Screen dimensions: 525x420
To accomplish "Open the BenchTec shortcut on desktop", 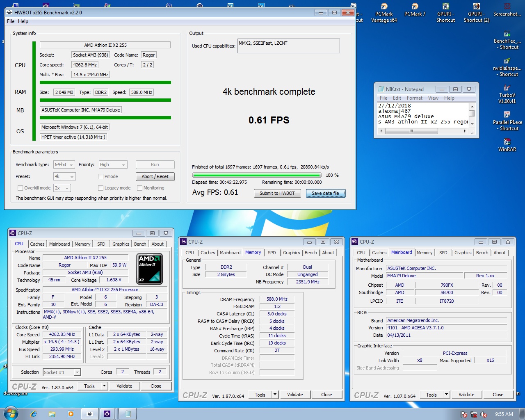I will (x=507, y=40).
